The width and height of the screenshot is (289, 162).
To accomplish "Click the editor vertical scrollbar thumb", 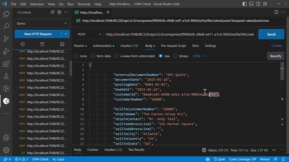I will (x=282, y=71).
